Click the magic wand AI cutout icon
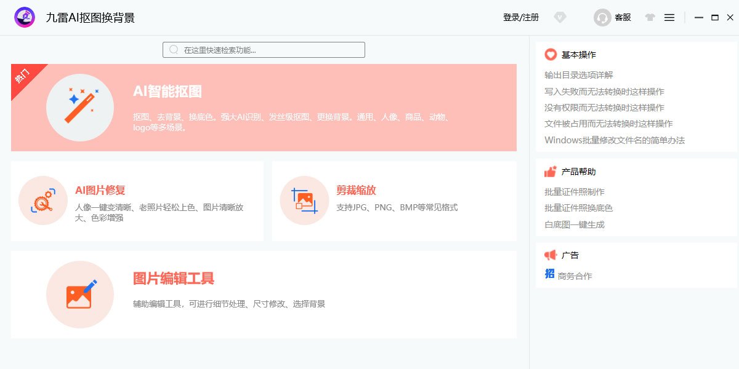 coord(80,108)
